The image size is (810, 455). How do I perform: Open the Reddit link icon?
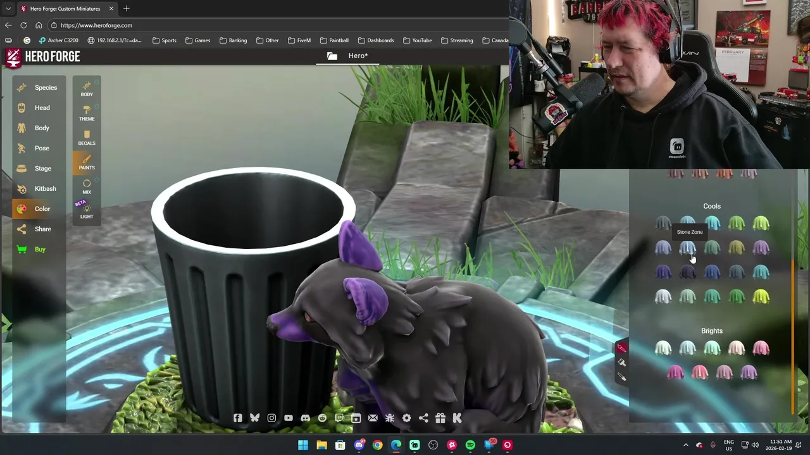pos(322,418)
